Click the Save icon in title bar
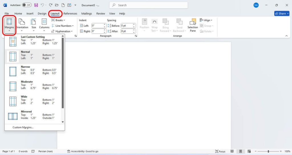This screenshot has height=155, width=292. click(x=36, y=5)
